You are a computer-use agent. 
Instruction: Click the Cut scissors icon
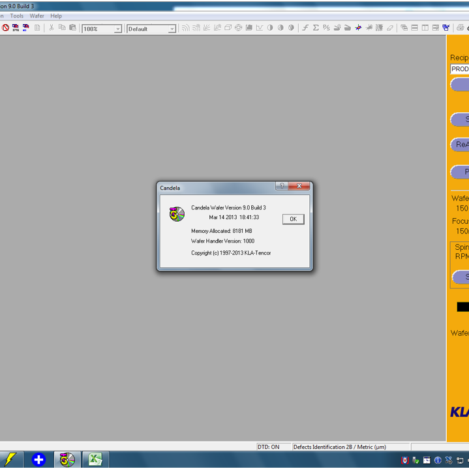point(52,28)
